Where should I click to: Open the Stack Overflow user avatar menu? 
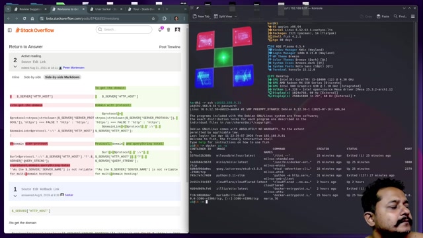[178, 29]
